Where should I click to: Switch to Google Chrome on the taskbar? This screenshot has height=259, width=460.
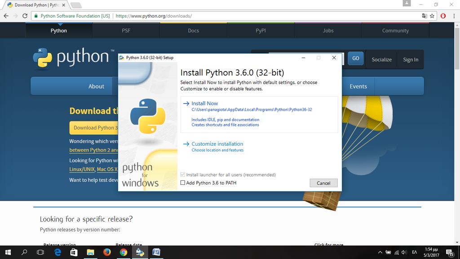point(123,252)
